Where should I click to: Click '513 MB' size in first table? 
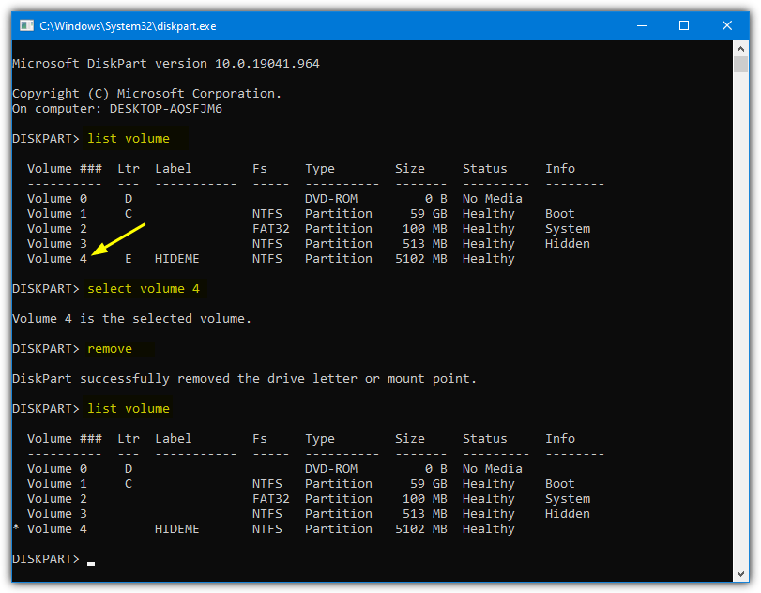[x=425, y=244]
